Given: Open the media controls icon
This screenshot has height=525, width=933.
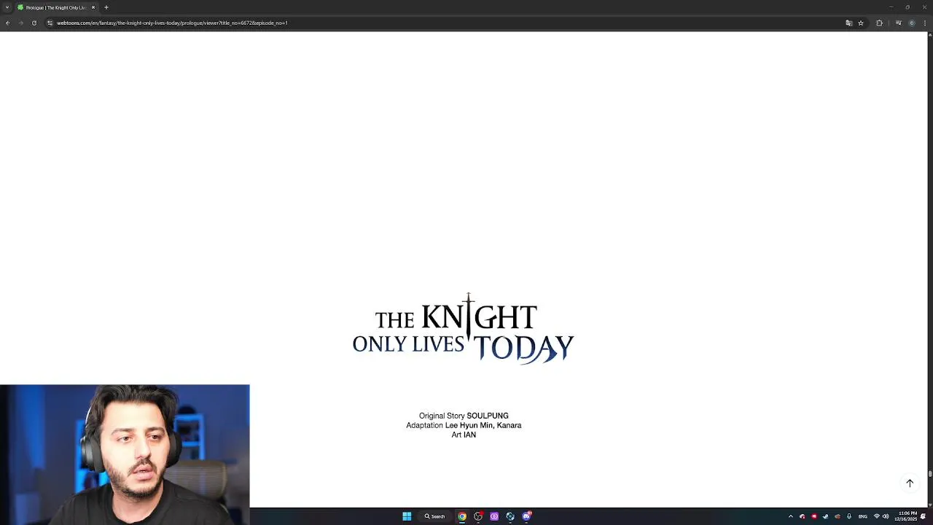Looking at the screenshot, I should (898, 23).
